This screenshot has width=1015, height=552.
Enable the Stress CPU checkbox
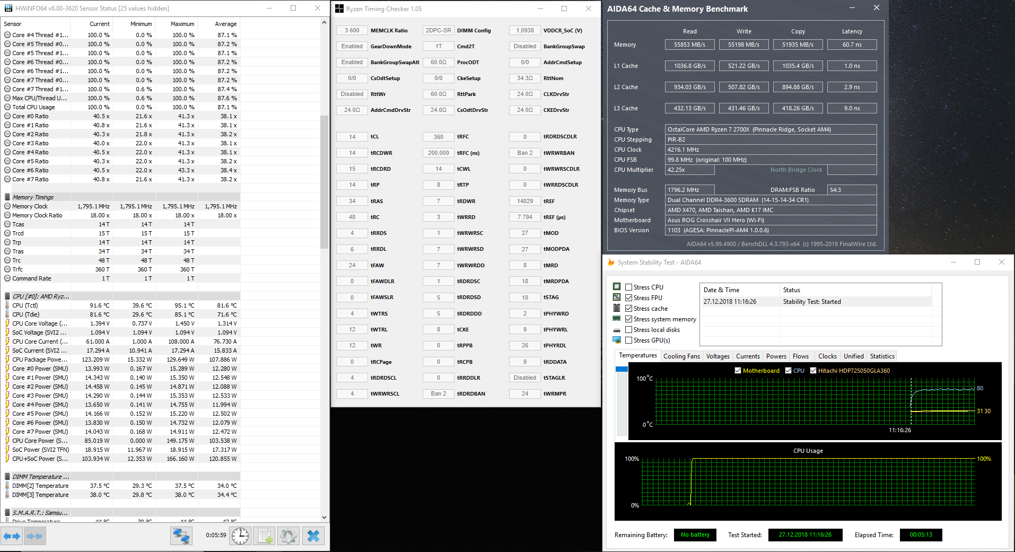tap(628, 287)
